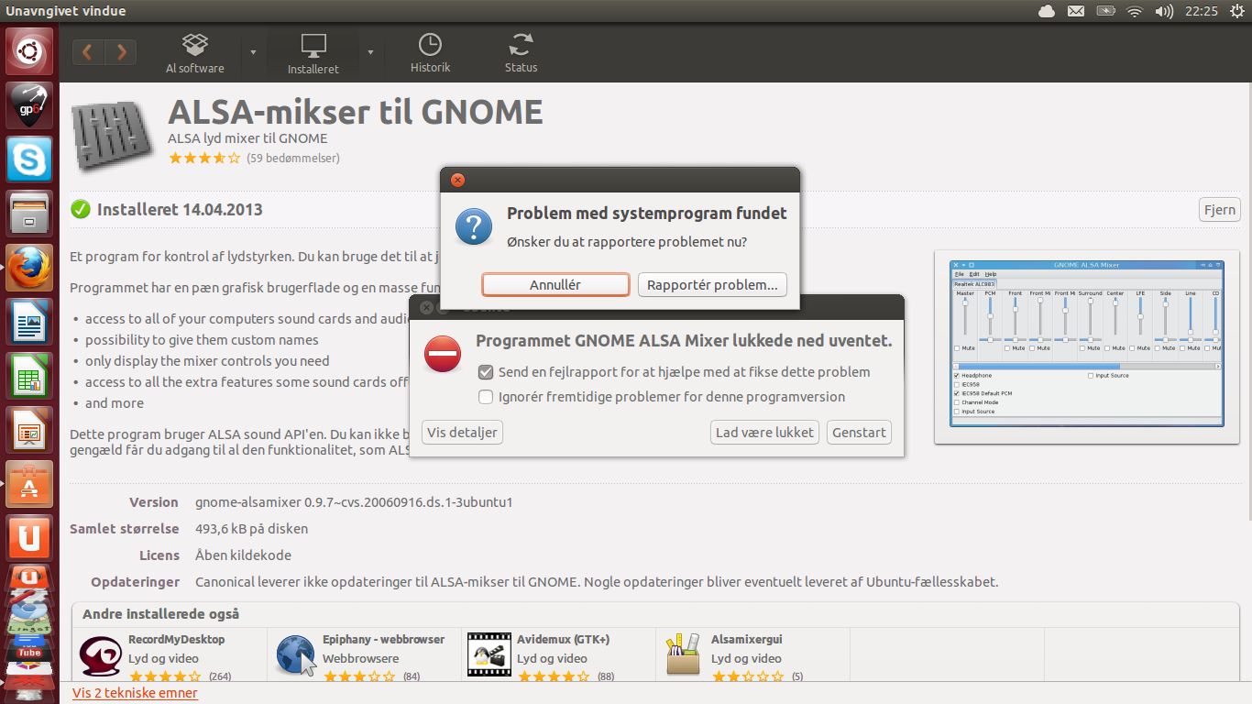Launch LibreOffice Writer from the launcher
The image size is (1252, 704).
pyautogui.click(x=29, y=322)
